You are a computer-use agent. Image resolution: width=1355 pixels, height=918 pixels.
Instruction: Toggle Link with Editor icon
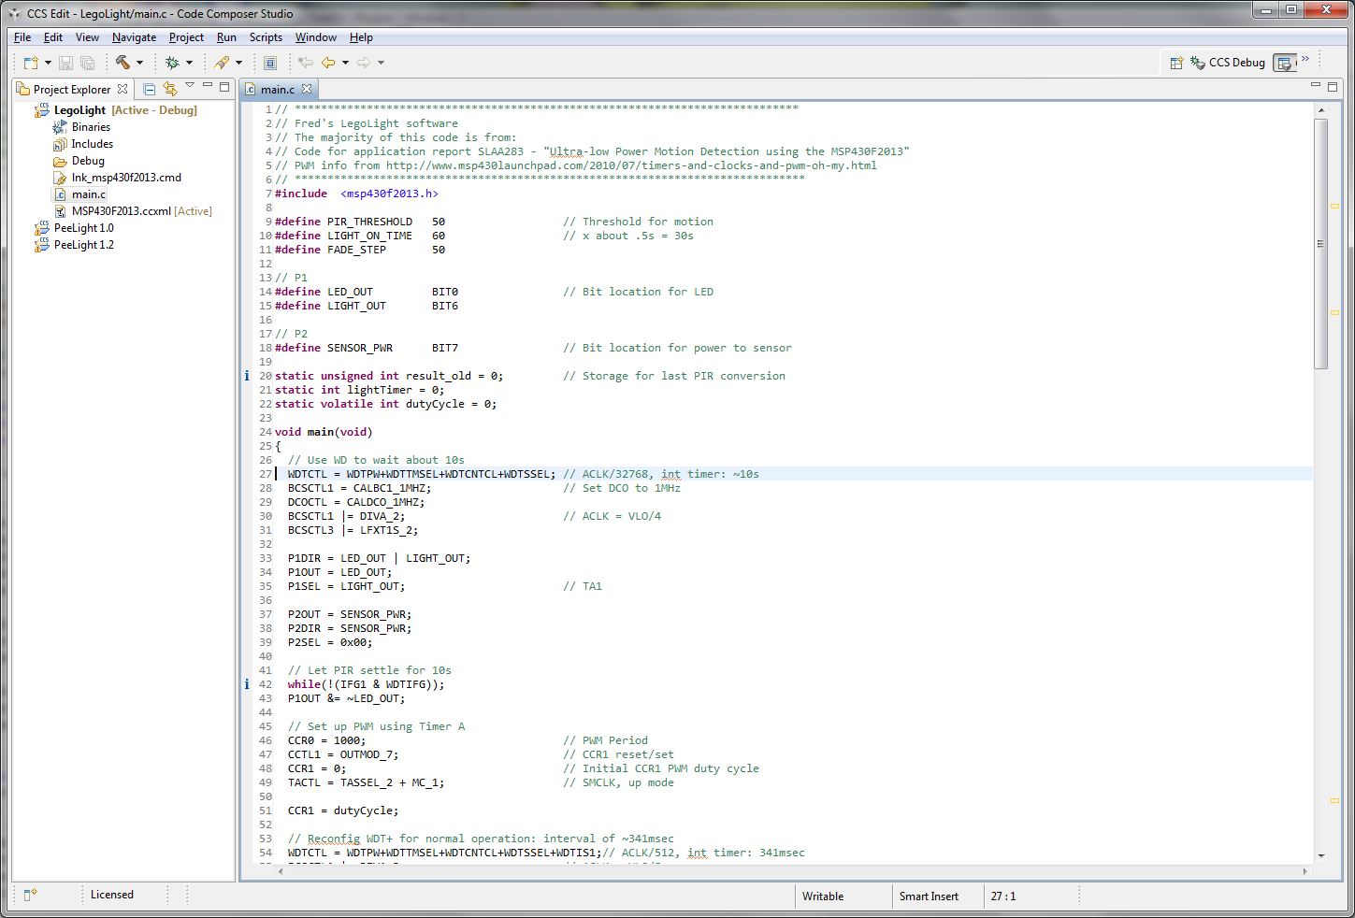[x=170, y=89]
